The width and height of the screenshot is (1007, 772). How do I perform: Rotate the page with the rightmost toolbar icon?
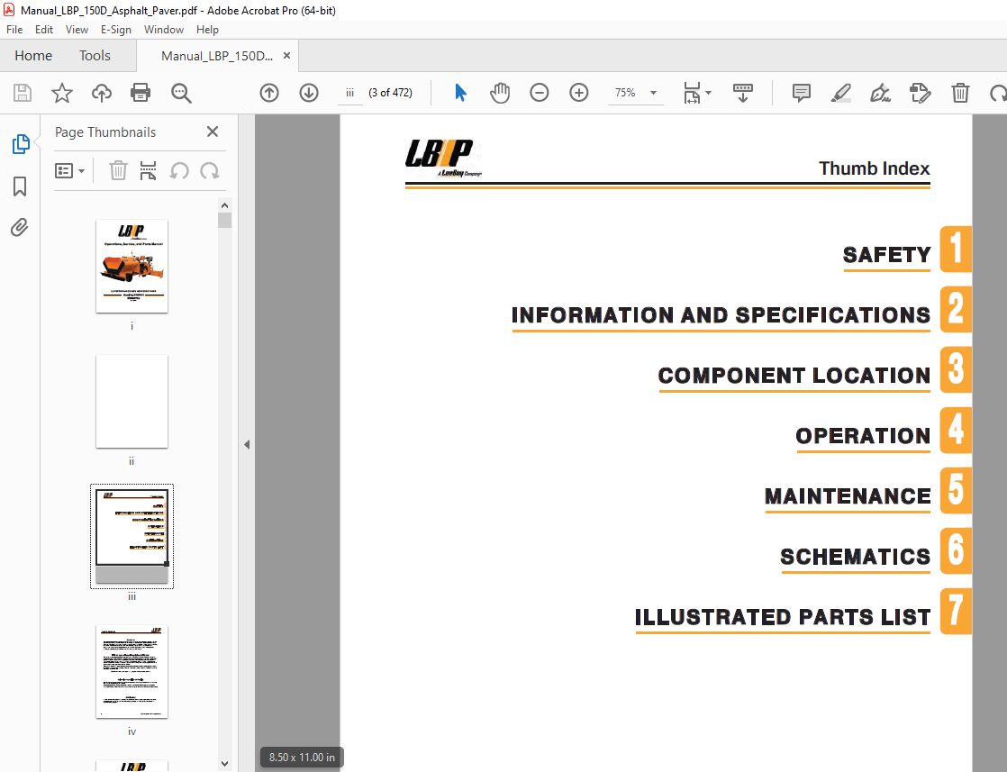pos(997,93)
